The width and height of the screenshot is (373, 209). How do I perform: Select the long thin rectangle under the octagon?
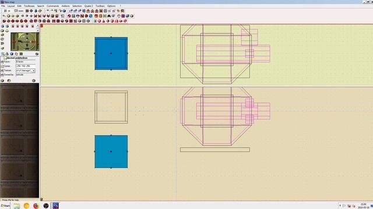tap(215, 150)
